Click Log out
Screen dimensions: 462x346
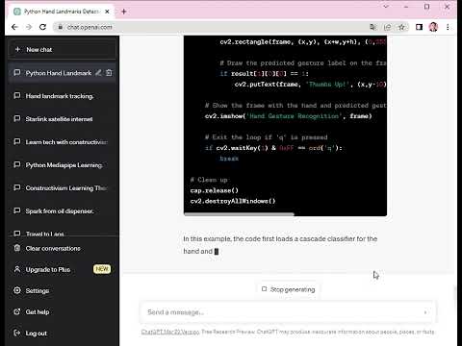coord(62,334)
